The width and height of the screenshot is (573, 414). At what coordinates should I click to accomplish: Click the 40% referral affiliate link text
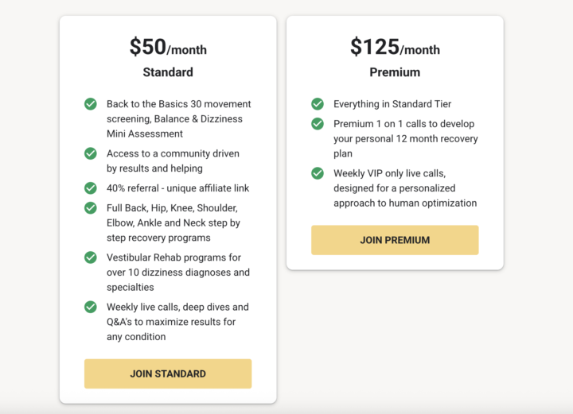click(x=177, y=188)
